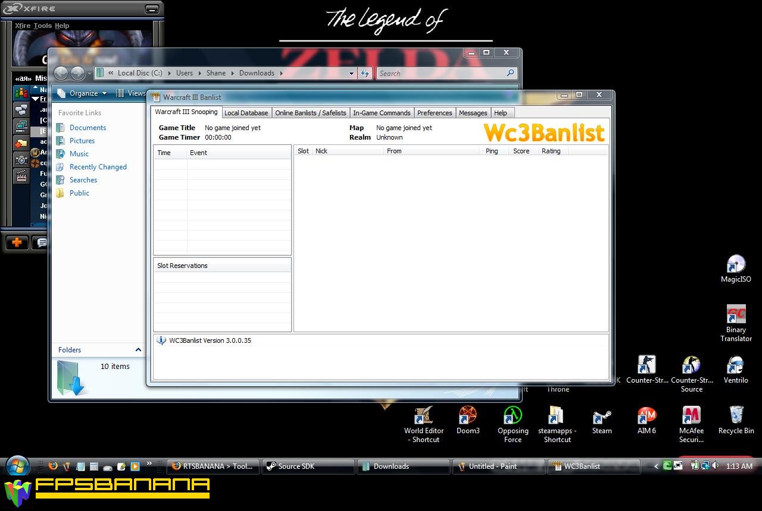Open MagicISO desktop shortcut
The image size is (762, 511).
[736, 269]
